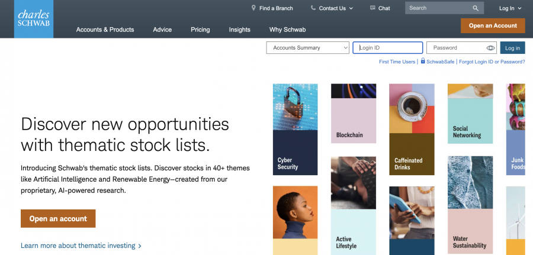Screen dimensions: 533x255
Task: Click the blue Log in button
Action: point(512,48)
